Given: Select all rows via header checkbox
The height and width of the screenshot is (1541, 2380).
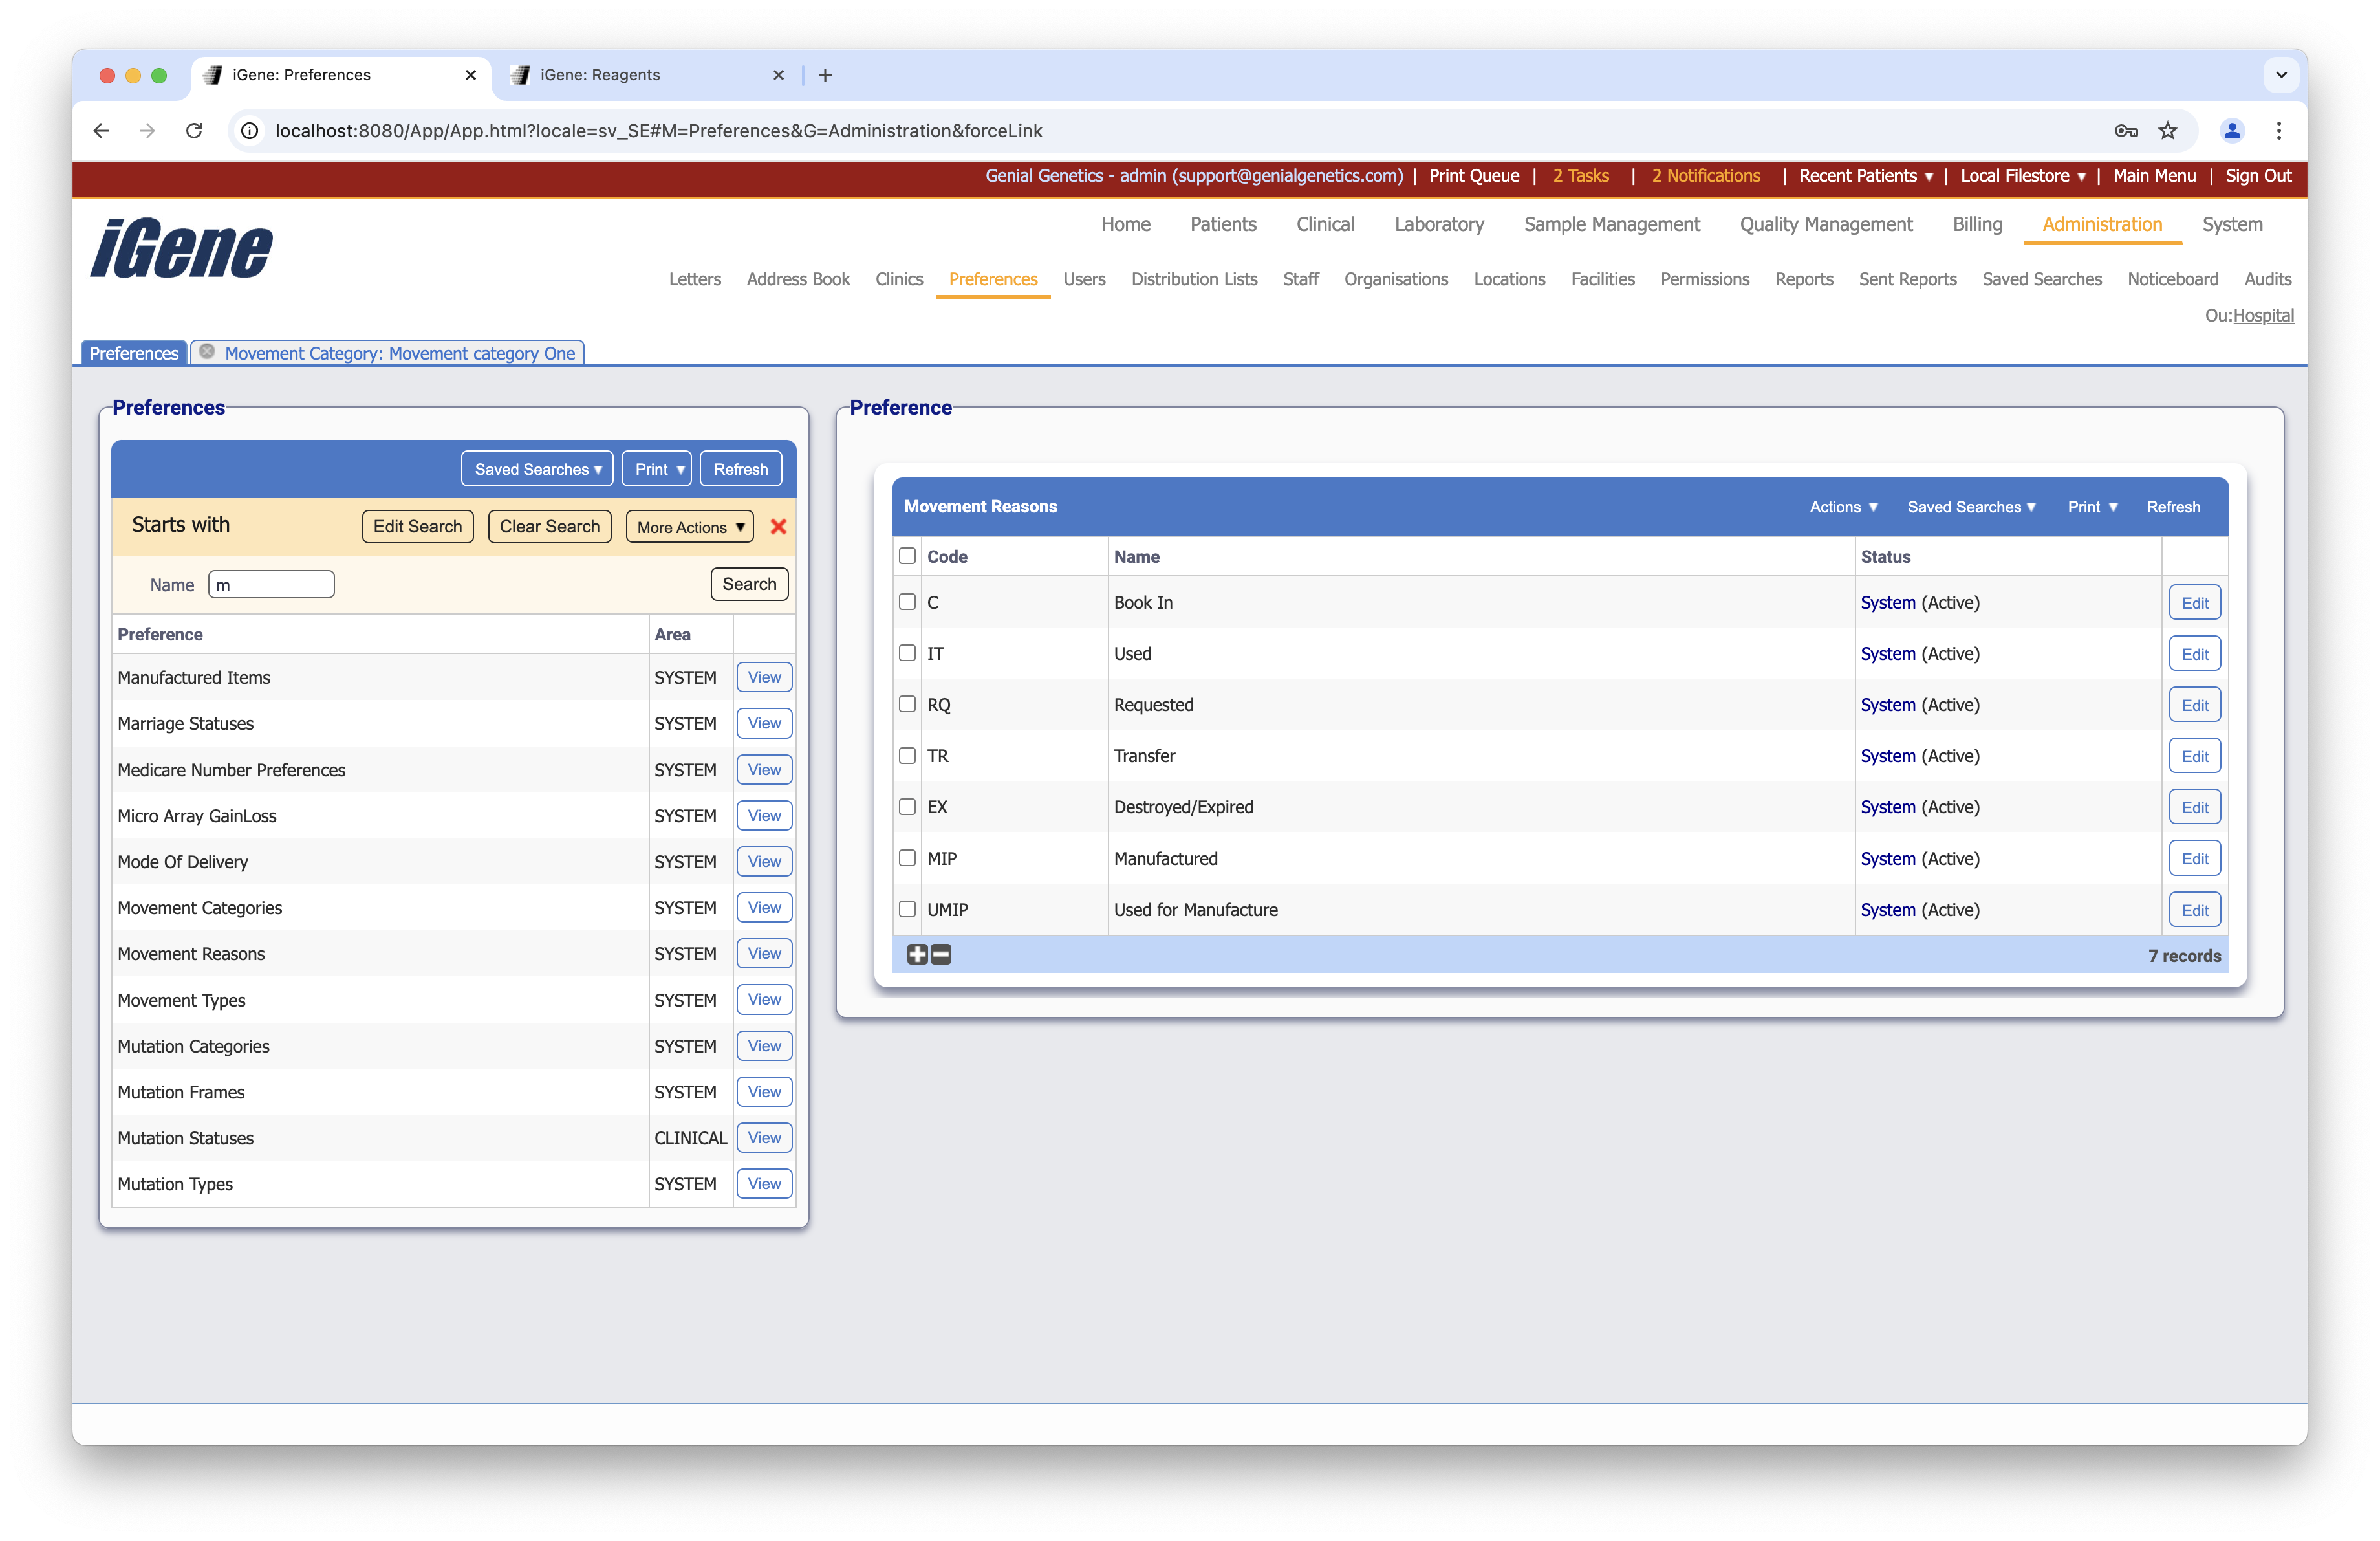Looking at the screenshot, I should [907, 556].
